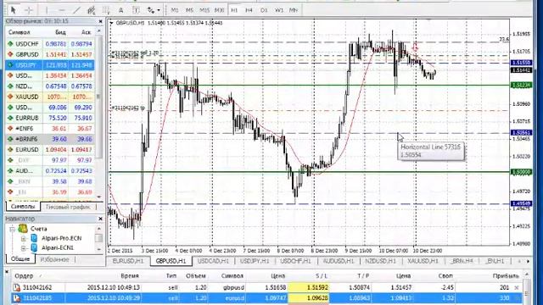
Task: Switch to the USDCAD,H1 chart tab
Action: coord(213,261)
